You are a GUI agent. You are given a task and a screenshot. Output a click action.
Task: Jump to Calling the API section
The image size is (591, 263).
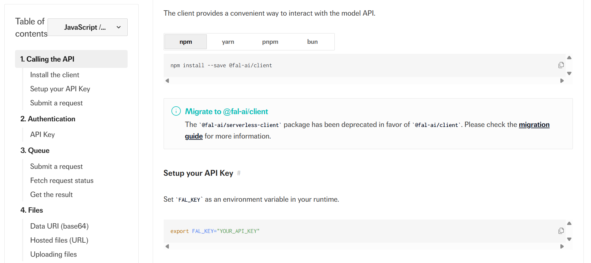(47, 59)
